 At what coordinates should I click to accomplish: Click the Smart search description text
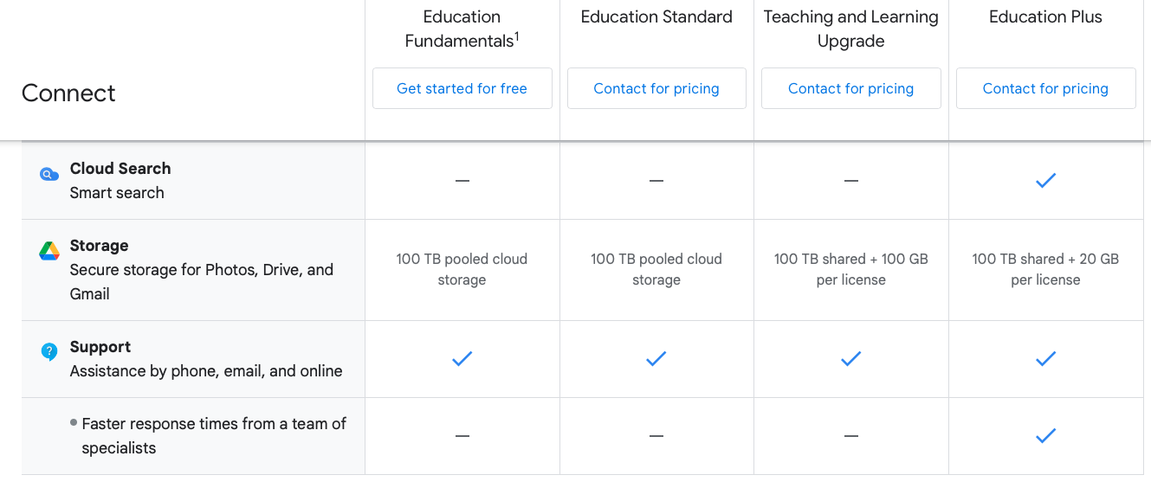tap(117, 193)
